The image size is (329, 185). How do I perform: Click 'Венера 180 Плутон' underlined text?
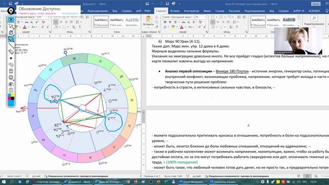point(232,71)
